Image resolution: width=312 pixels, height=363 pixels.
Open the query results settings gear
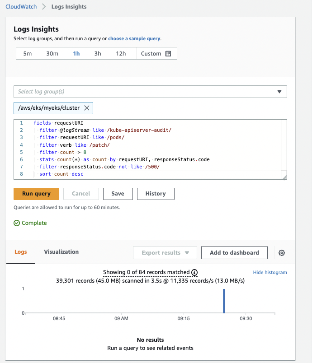(x=282, y=253)
